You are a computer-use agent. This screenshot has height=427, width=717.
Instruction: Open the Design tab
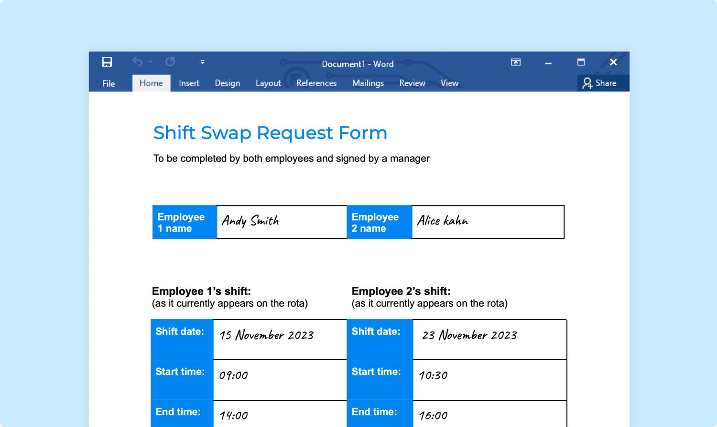[x=228, y=83]
